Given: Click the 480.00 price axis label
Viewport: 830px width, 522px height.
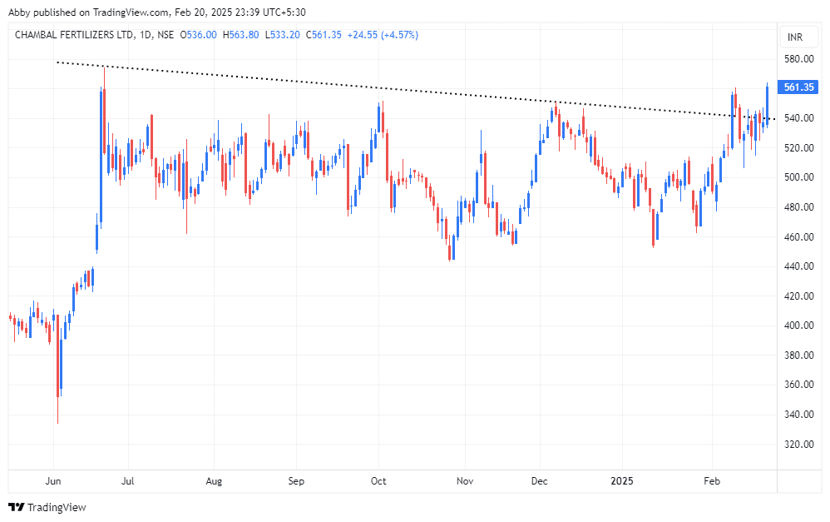Looking at the screenshot, I should [798, 206].
